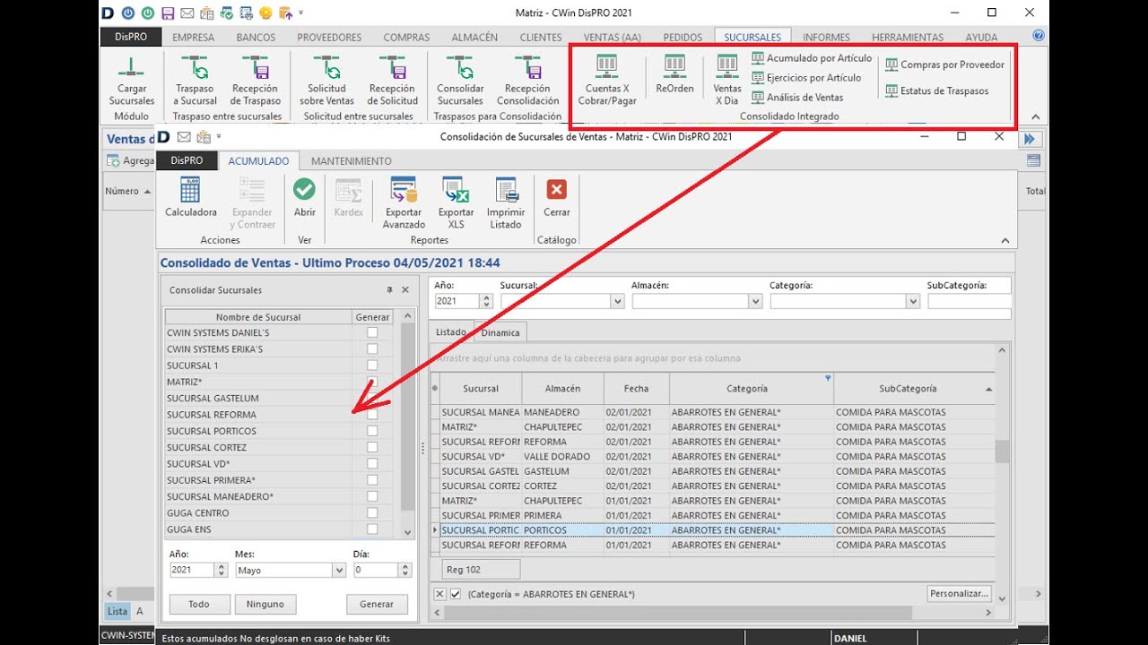Open Ejercicios por Artículo report
The width and height of the screenshot is (1148, 645).
click(x=806, y=78)
